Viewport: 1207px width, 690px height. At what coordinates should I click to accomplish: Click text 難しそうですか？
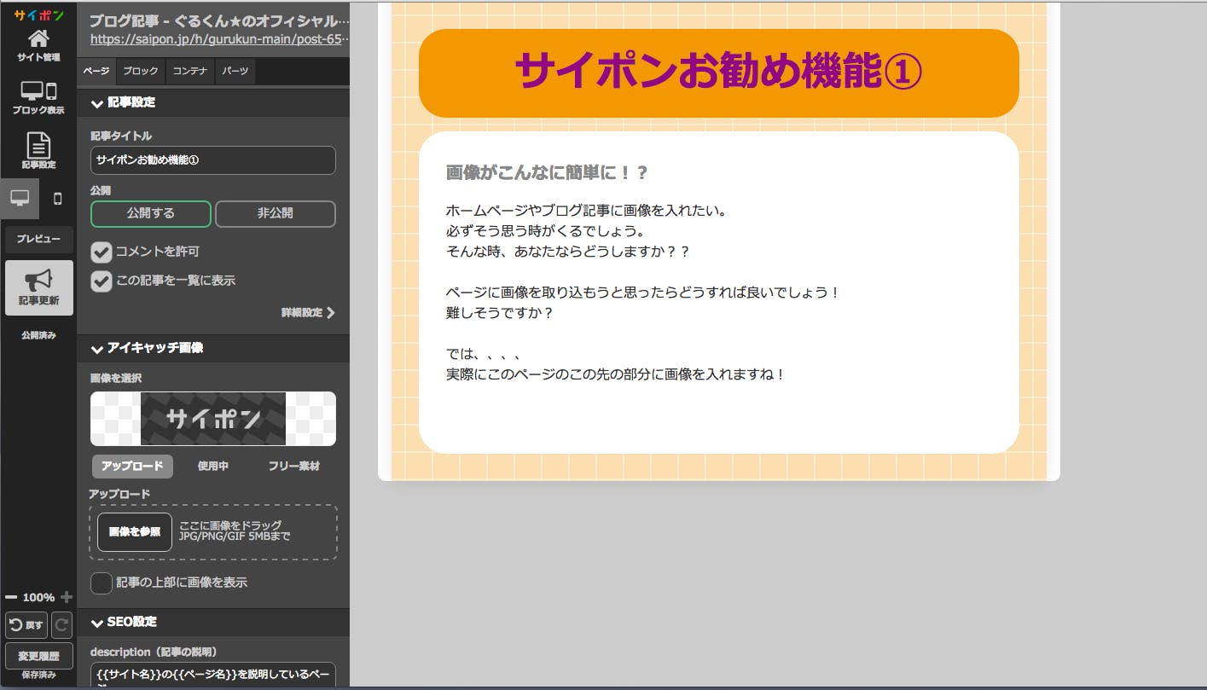point(500,313)
